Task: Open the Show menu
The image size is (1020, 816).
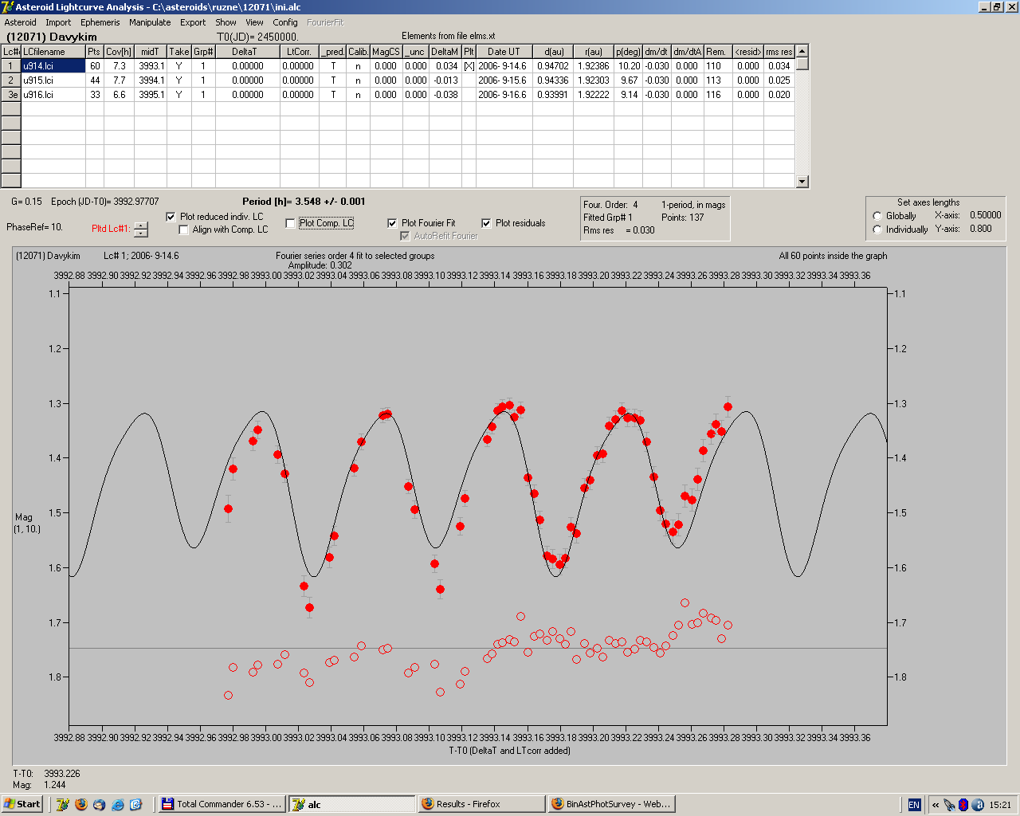Action: tap(226, 22)
